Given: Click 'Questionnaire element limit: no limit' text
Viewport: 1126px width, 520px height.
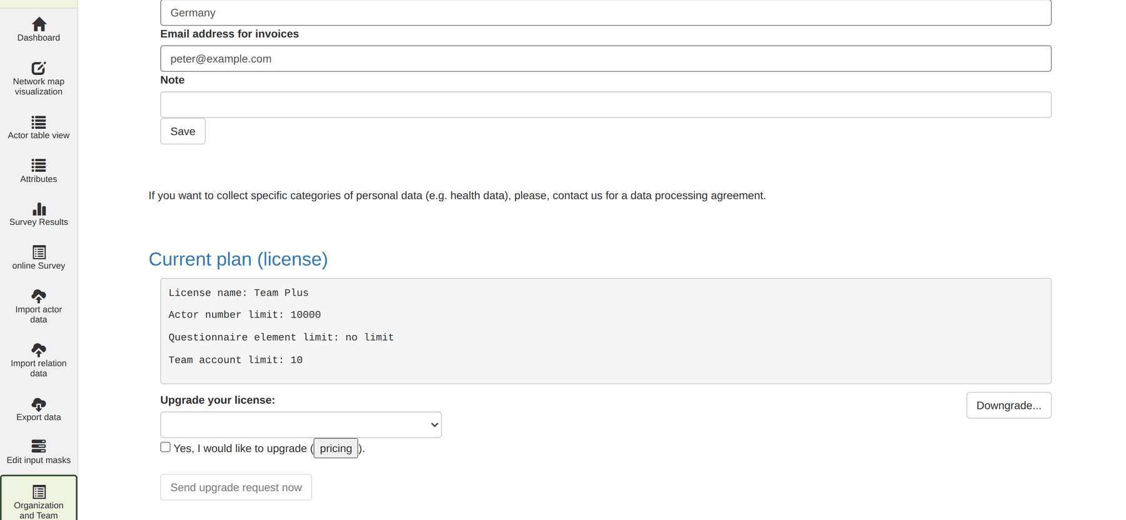Looking at the screenshot, I should 281,337.
